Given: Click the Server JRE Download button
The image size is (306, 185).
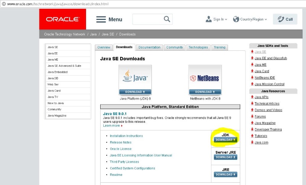Looking at the screenshot, I should pyautogui.click(x=225, y=157).
